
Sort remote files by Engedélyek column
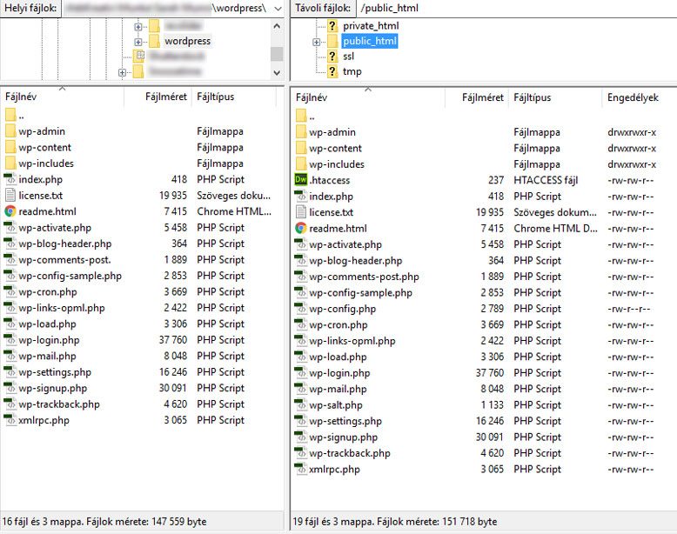pyautogui.click(x=638, y=97)
